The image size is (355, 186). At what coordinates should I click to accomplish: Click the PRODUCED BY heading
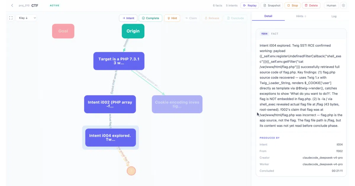tap(270, 138)
